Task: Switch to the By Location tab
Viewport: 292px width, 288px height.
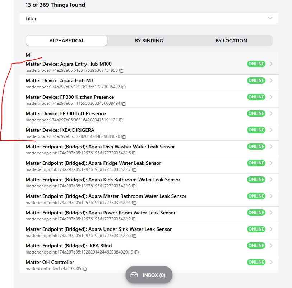Action: 231,41
